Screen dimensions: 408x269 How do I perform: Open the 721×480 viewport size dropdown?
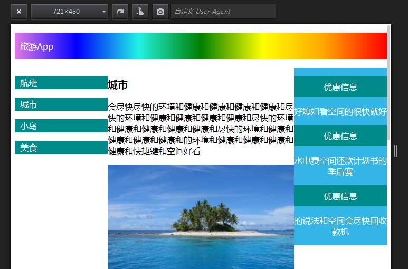point(70,12)
